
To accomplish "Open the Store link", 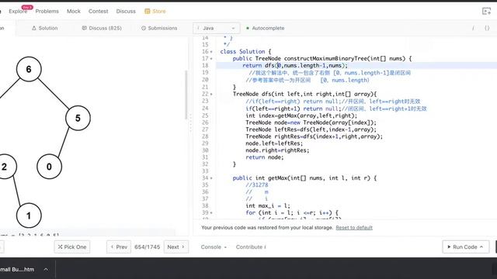I will (155, 11).
